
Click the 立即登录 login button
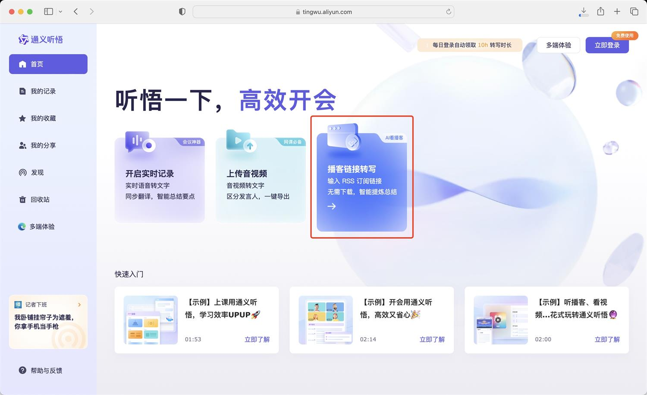(x=607, y=45)
